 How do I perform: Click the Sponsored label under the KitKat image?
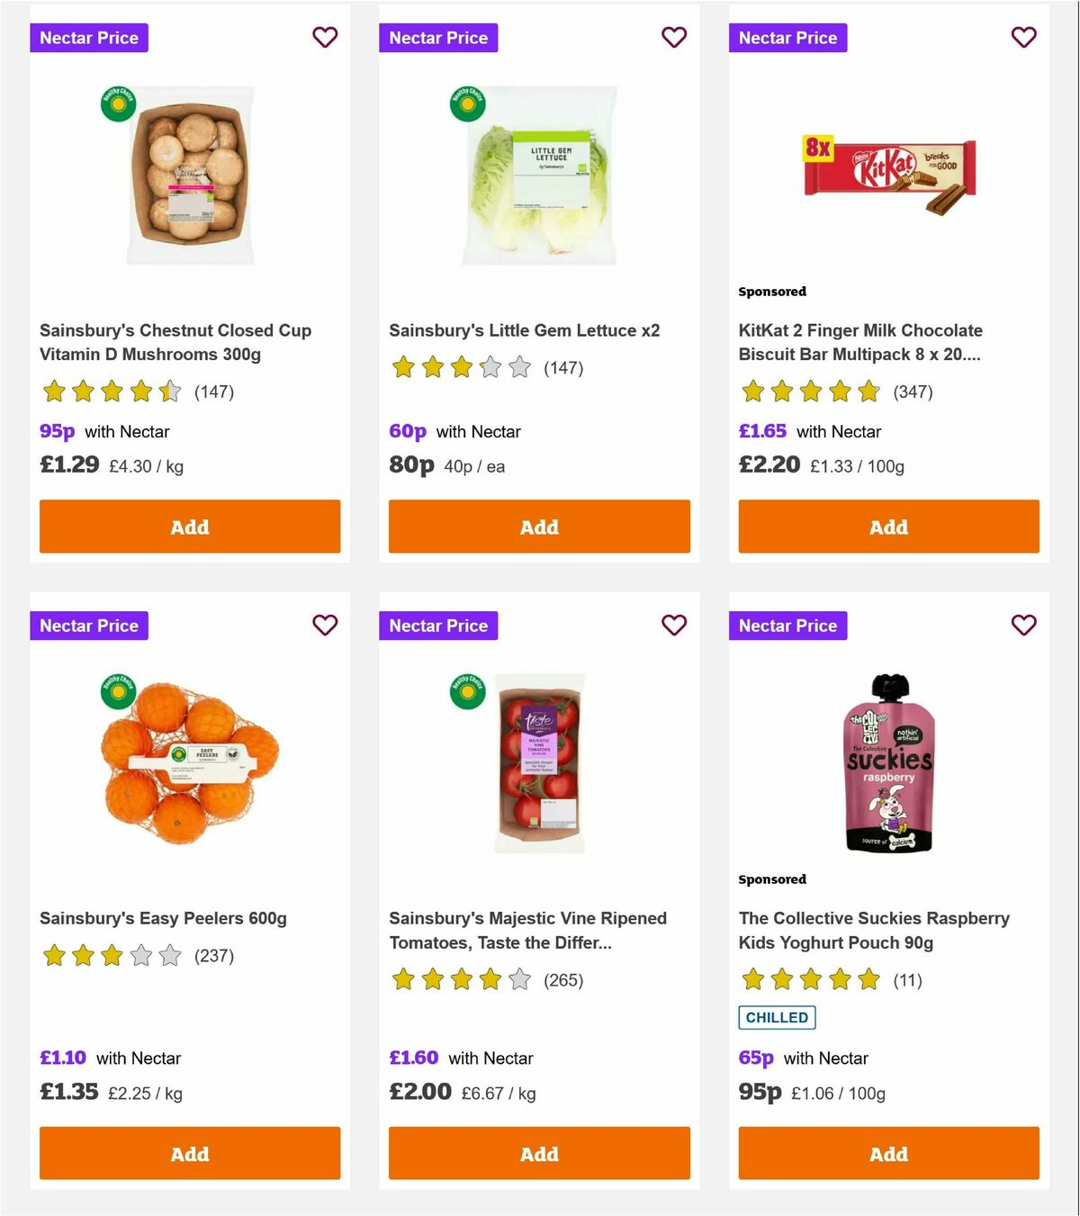(771, 292)
